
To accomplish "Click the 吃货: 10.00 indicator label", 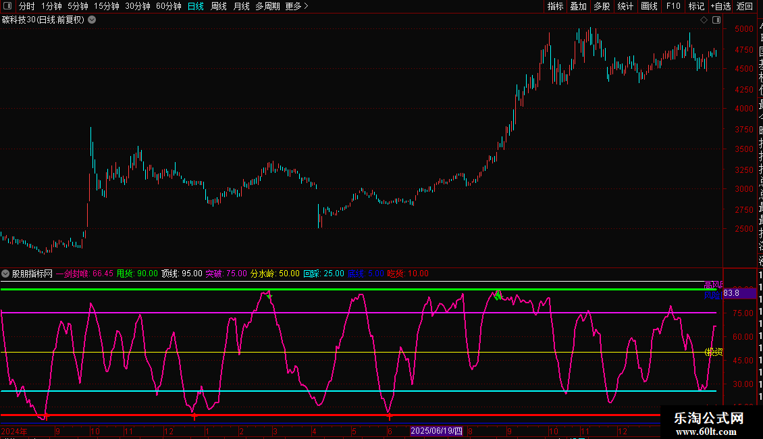I will click(408, 274).
